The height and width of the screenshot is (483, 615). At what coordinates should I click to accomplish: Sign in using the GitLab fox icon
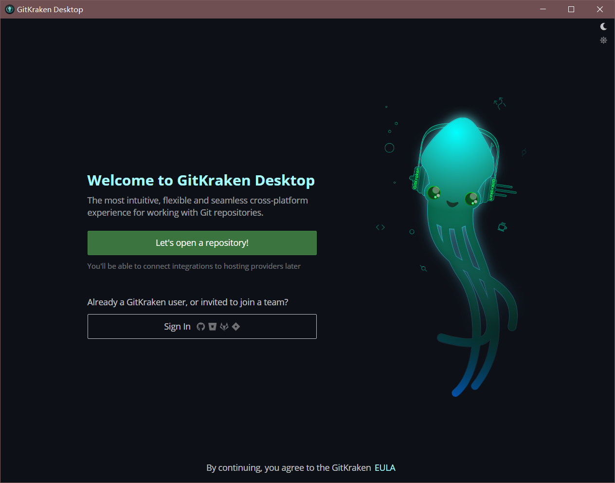pos(224,326)
